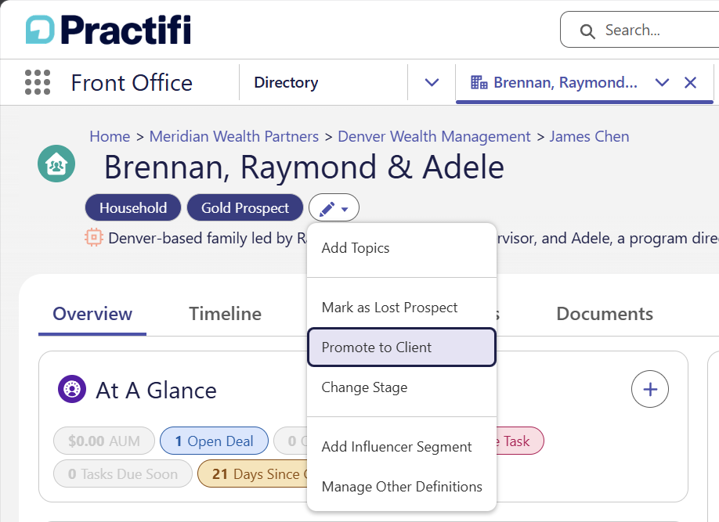Screen dimensions: 719x522
Task: Open James Chen breadcrumb link
Action: (589, 137)
